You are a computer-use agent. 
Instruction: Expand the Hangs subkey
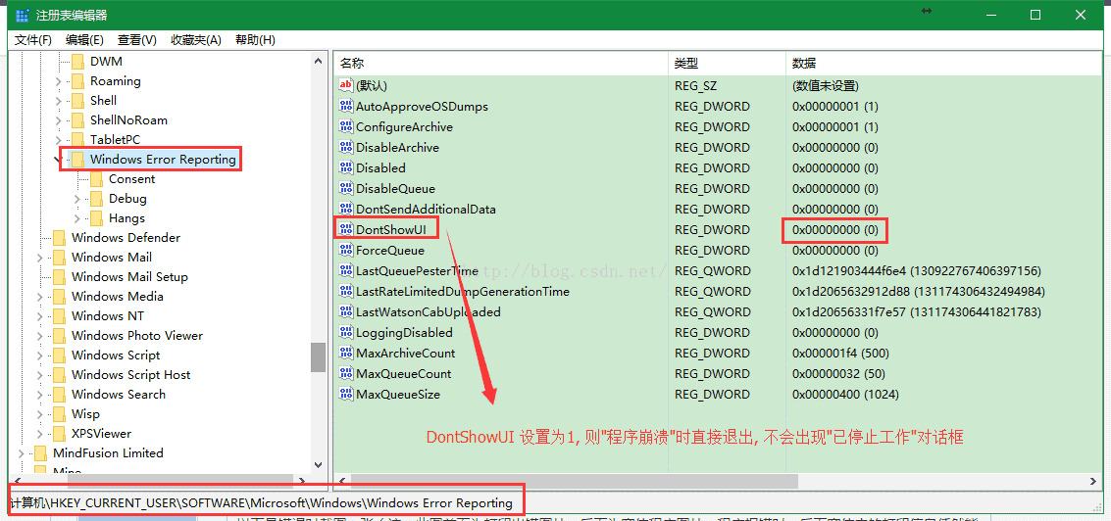[x=77, y=218]
